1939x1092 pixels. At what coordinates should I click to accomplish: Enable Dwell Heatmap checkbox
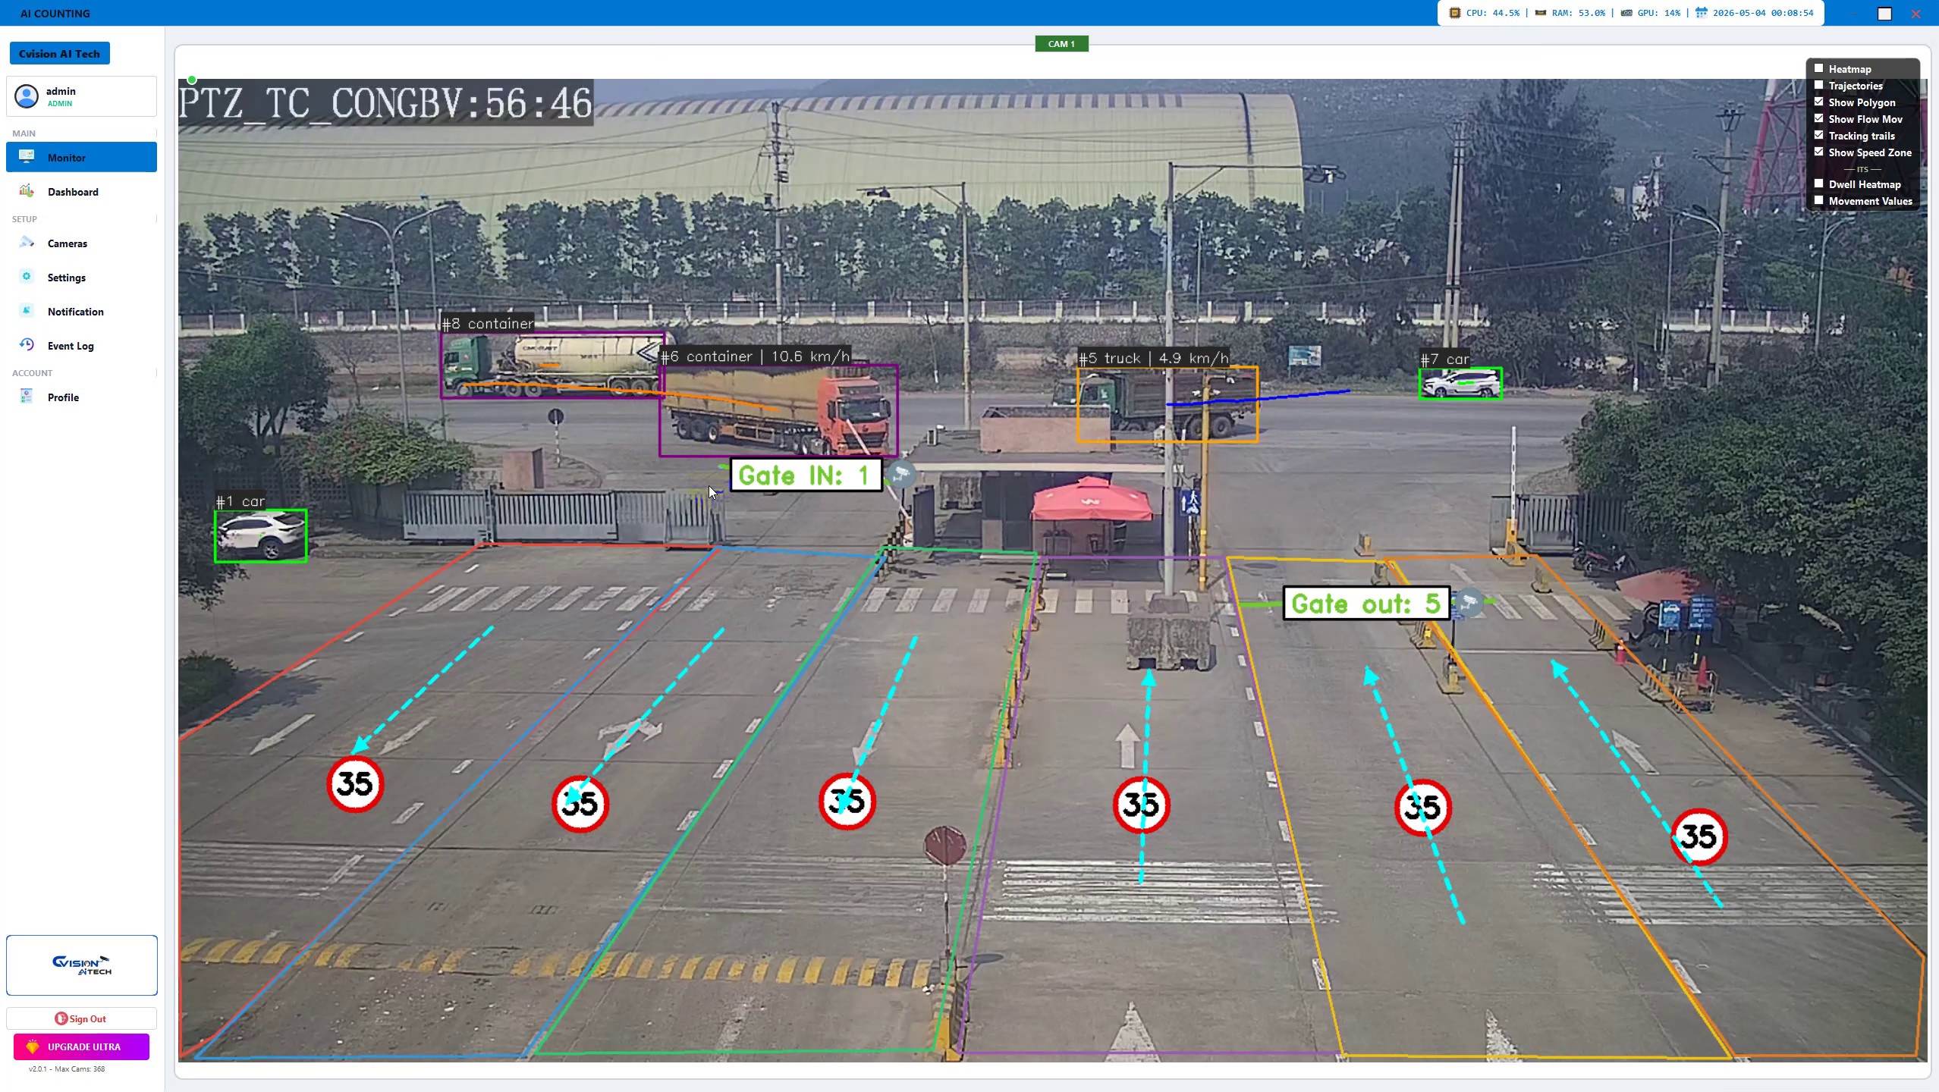pyautogui.click(x=1818, y=184)
